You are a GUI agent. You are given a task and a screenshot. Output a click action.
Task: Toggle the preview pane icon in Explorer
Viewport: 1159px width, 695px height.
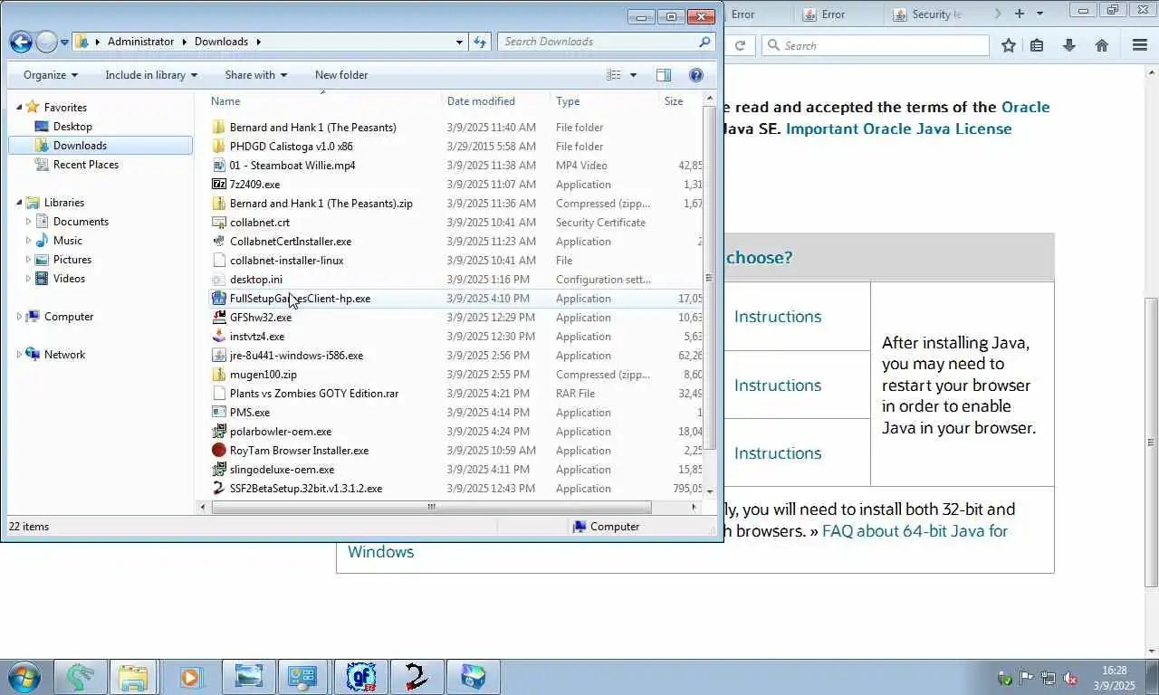(664, 75)
